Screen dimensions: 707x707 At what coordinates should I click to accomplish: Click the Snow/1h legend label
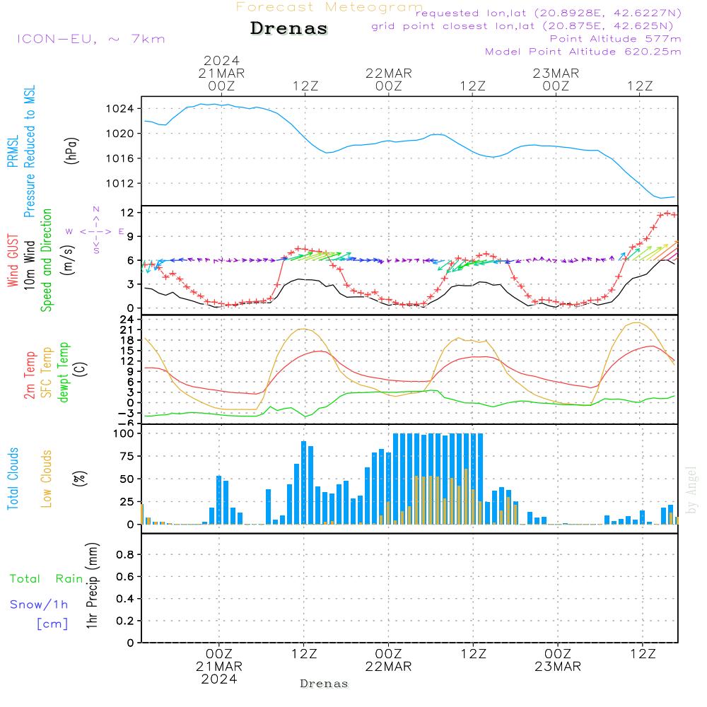(39, 604)
